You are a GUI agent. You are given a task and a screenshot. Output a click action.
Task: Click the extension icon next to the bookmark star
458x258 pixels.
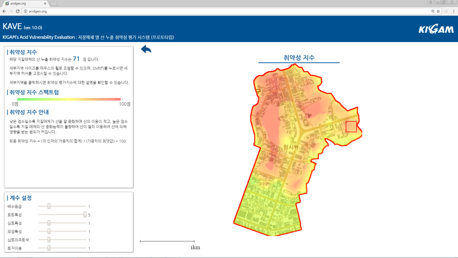point(446,11)
